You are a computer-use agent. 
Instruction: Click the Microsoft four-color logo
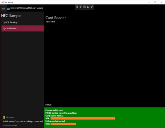4,117
